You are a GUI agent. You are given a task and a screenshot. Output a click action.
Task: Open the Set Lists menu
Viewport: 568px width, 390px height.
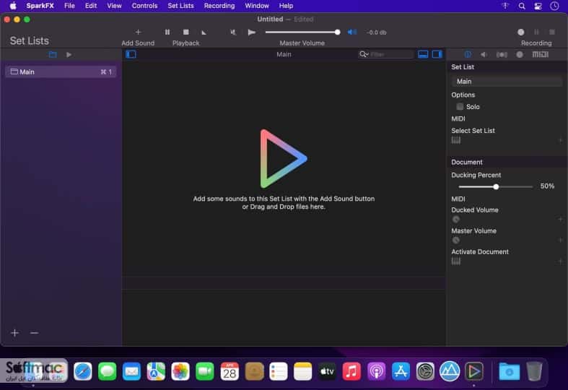pyautogui.click(x=180, y=6)
